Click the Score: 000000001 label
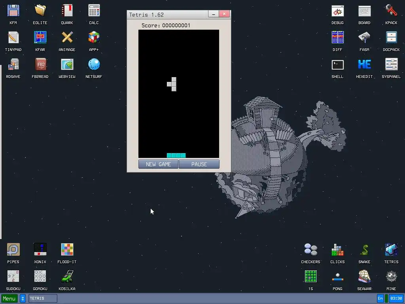The width and height of the screenshot is (405, 304). [166, 25]
